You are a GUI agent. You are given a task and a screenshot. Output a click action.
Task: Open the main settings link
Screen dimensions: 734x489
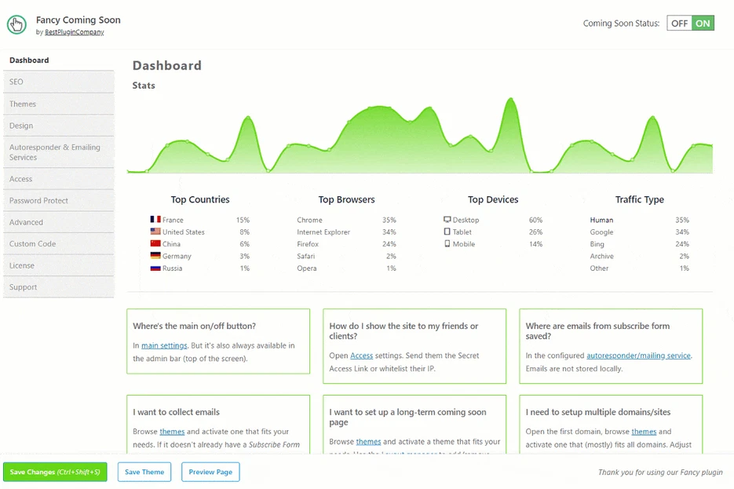164,346
